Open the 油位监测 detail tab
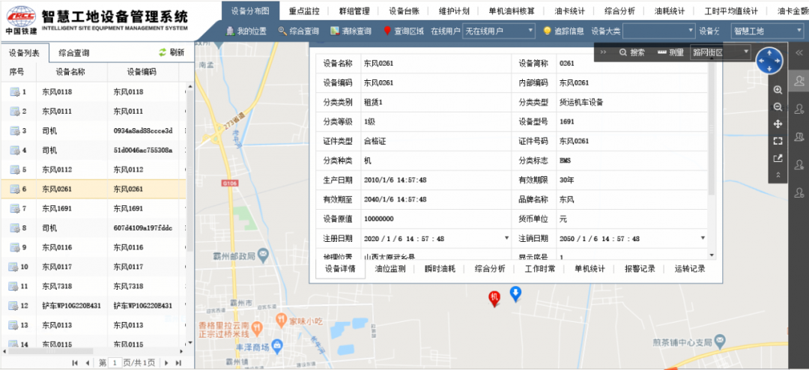This screenshot has width=809, height=370. point(390,269)
